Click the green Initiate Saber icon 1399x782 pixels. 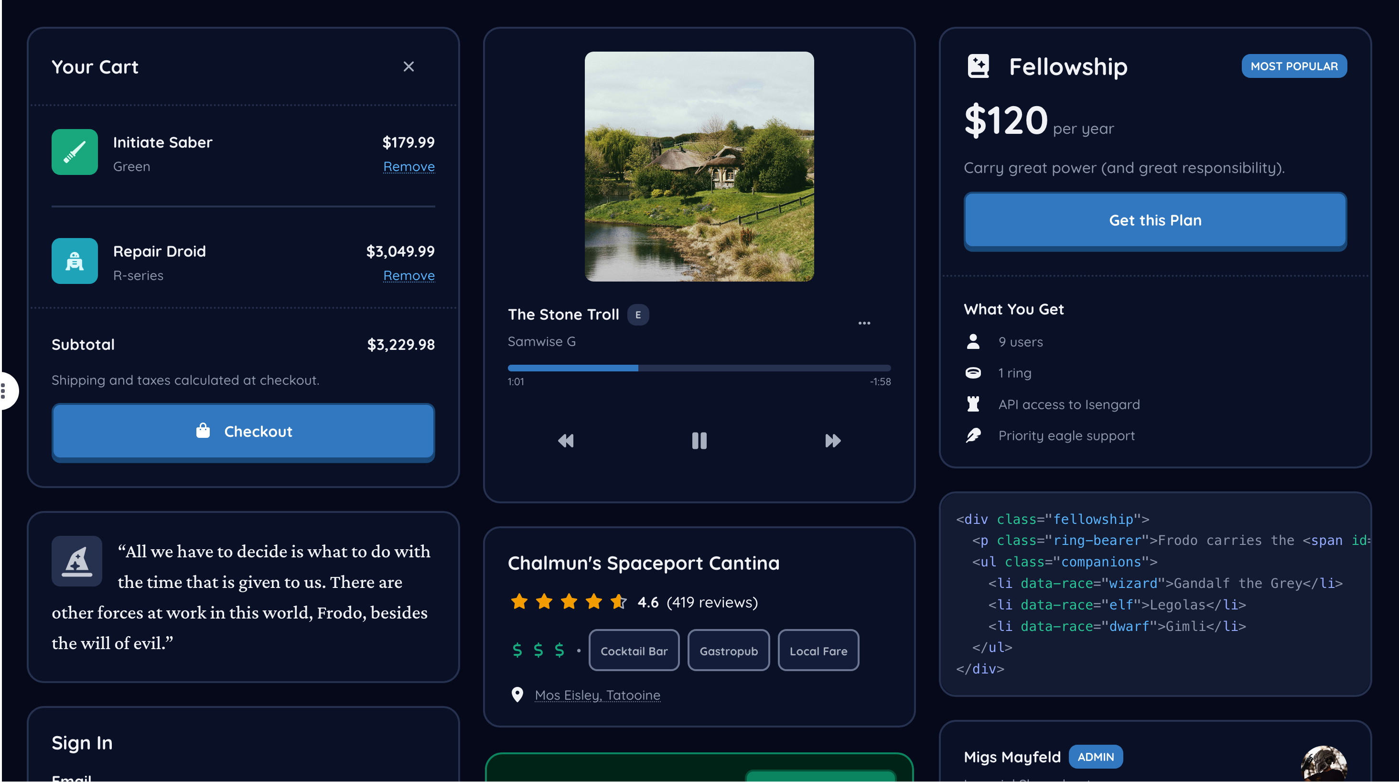[75, 152]
